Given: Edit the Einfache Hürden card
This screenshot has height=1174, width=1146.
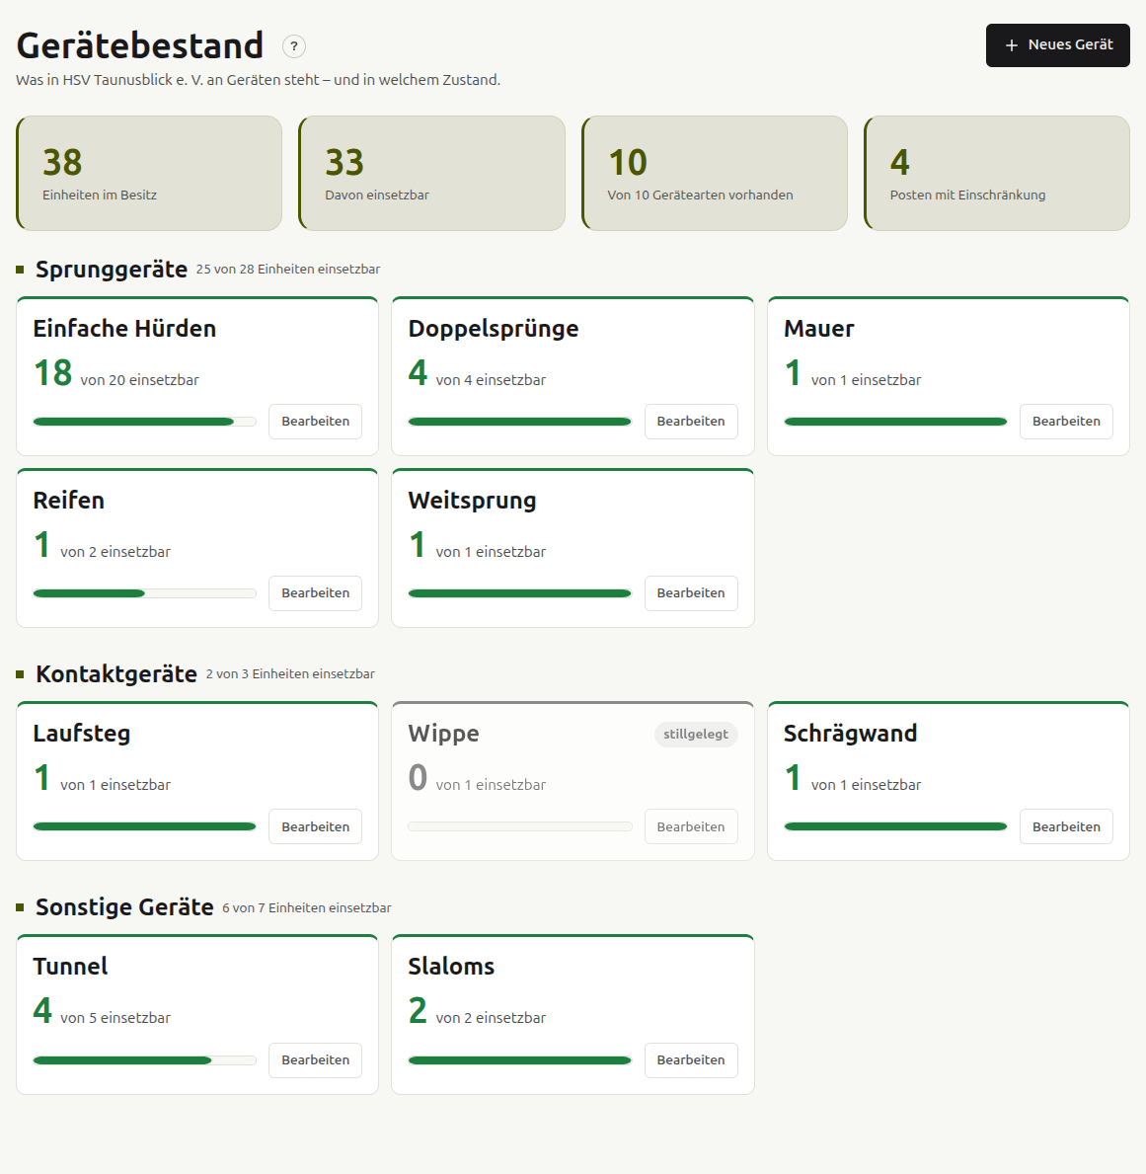Looking at the screenshot, I should (315, 422).
